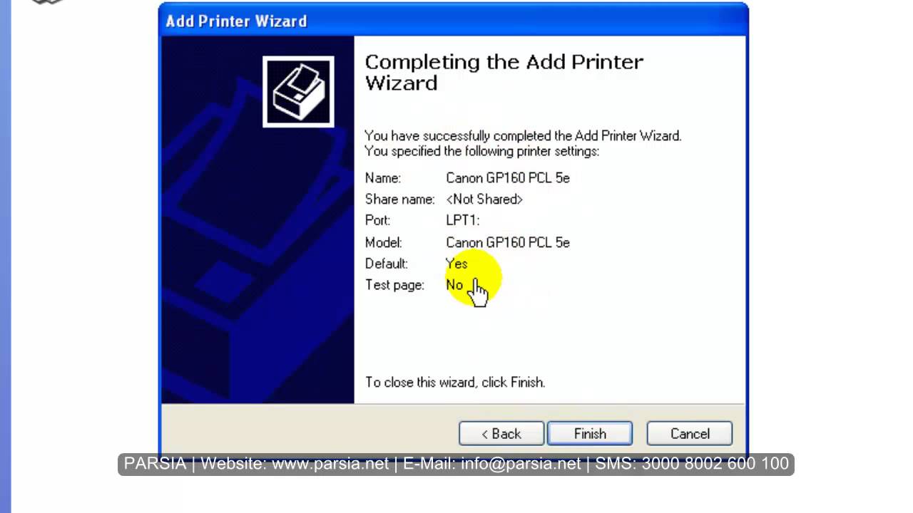Click the Default value Yes

click(456, 264)
